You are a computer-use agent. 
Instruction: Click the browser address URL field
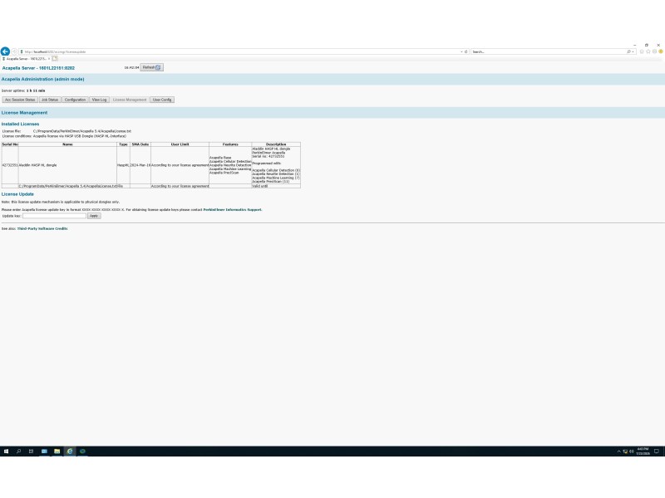(239, 51)
